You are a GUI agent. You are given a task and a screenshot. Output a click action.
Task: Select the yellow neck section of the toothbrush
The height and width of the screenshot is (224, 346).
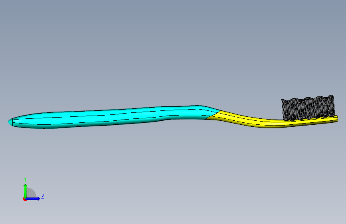[x=271, y=120]
